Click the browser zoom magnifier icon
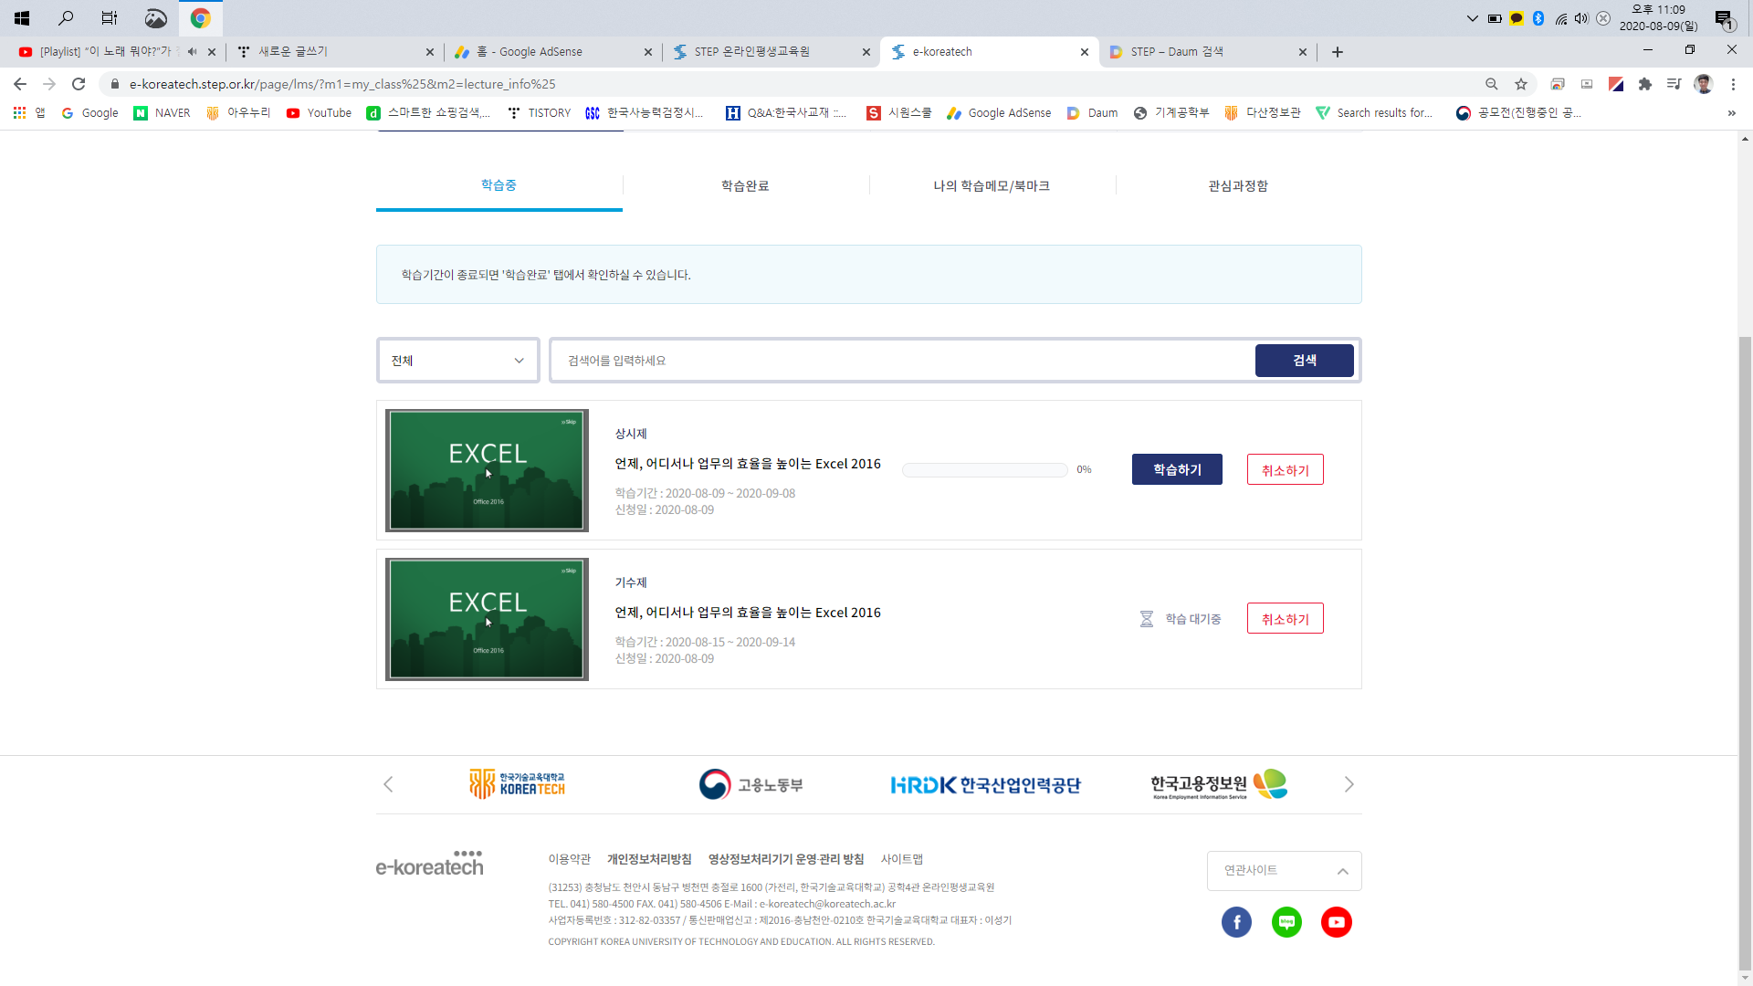This screenshot has width=1753, height=986. pyautogui.click(x=1491, y=84)
